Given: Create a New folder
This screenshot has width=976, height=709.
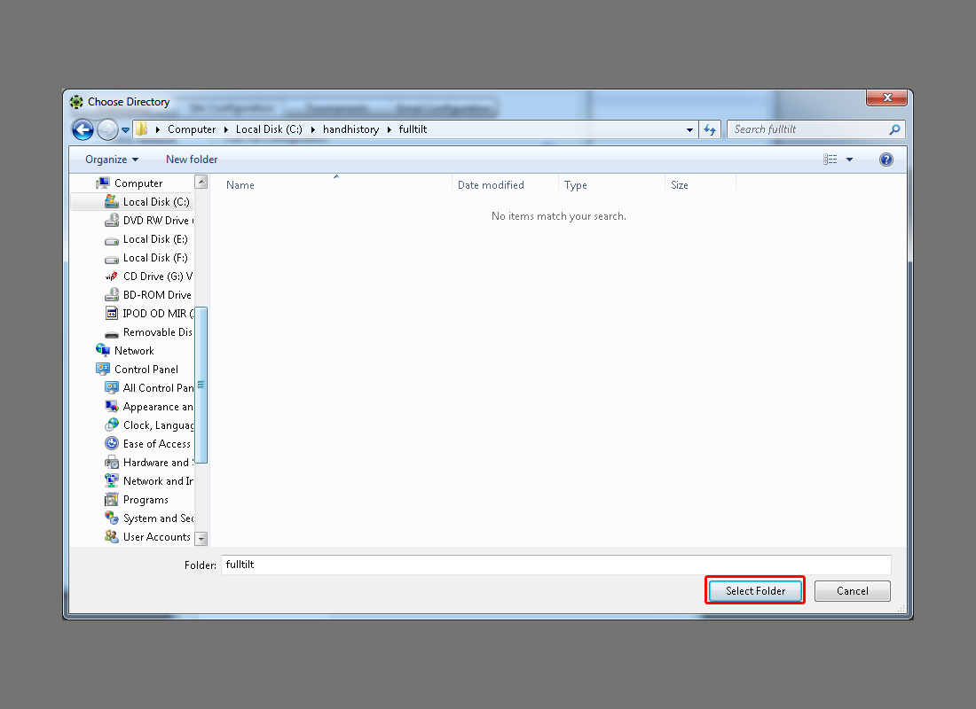Looking at the screenshot, I should tap(192, 160).
